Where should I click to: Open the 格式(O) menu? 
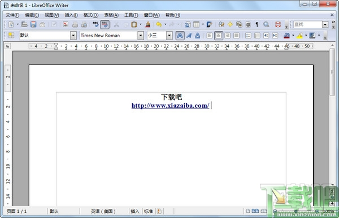(x=91, y=15)
